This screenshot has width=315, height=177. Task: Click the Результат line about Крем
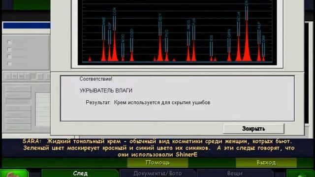(148, 103)
